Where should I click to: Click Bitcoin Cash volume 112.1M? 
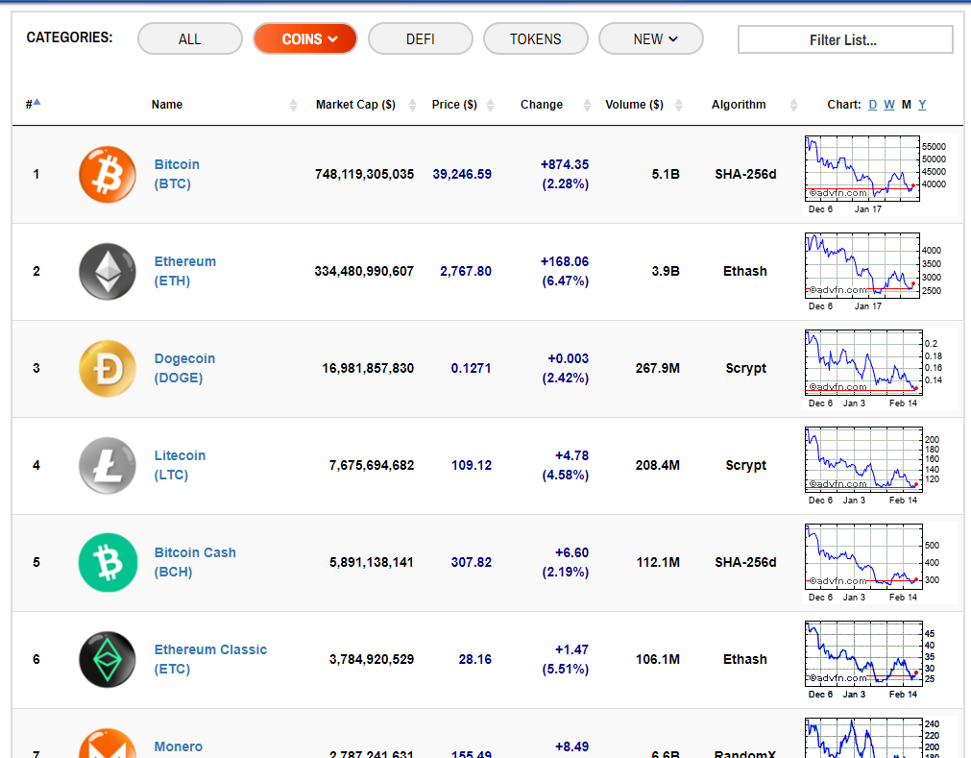[658, 562]
